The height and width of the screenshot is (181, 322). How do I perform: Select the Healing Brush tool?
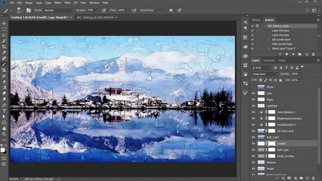click(x=4, y=58)
